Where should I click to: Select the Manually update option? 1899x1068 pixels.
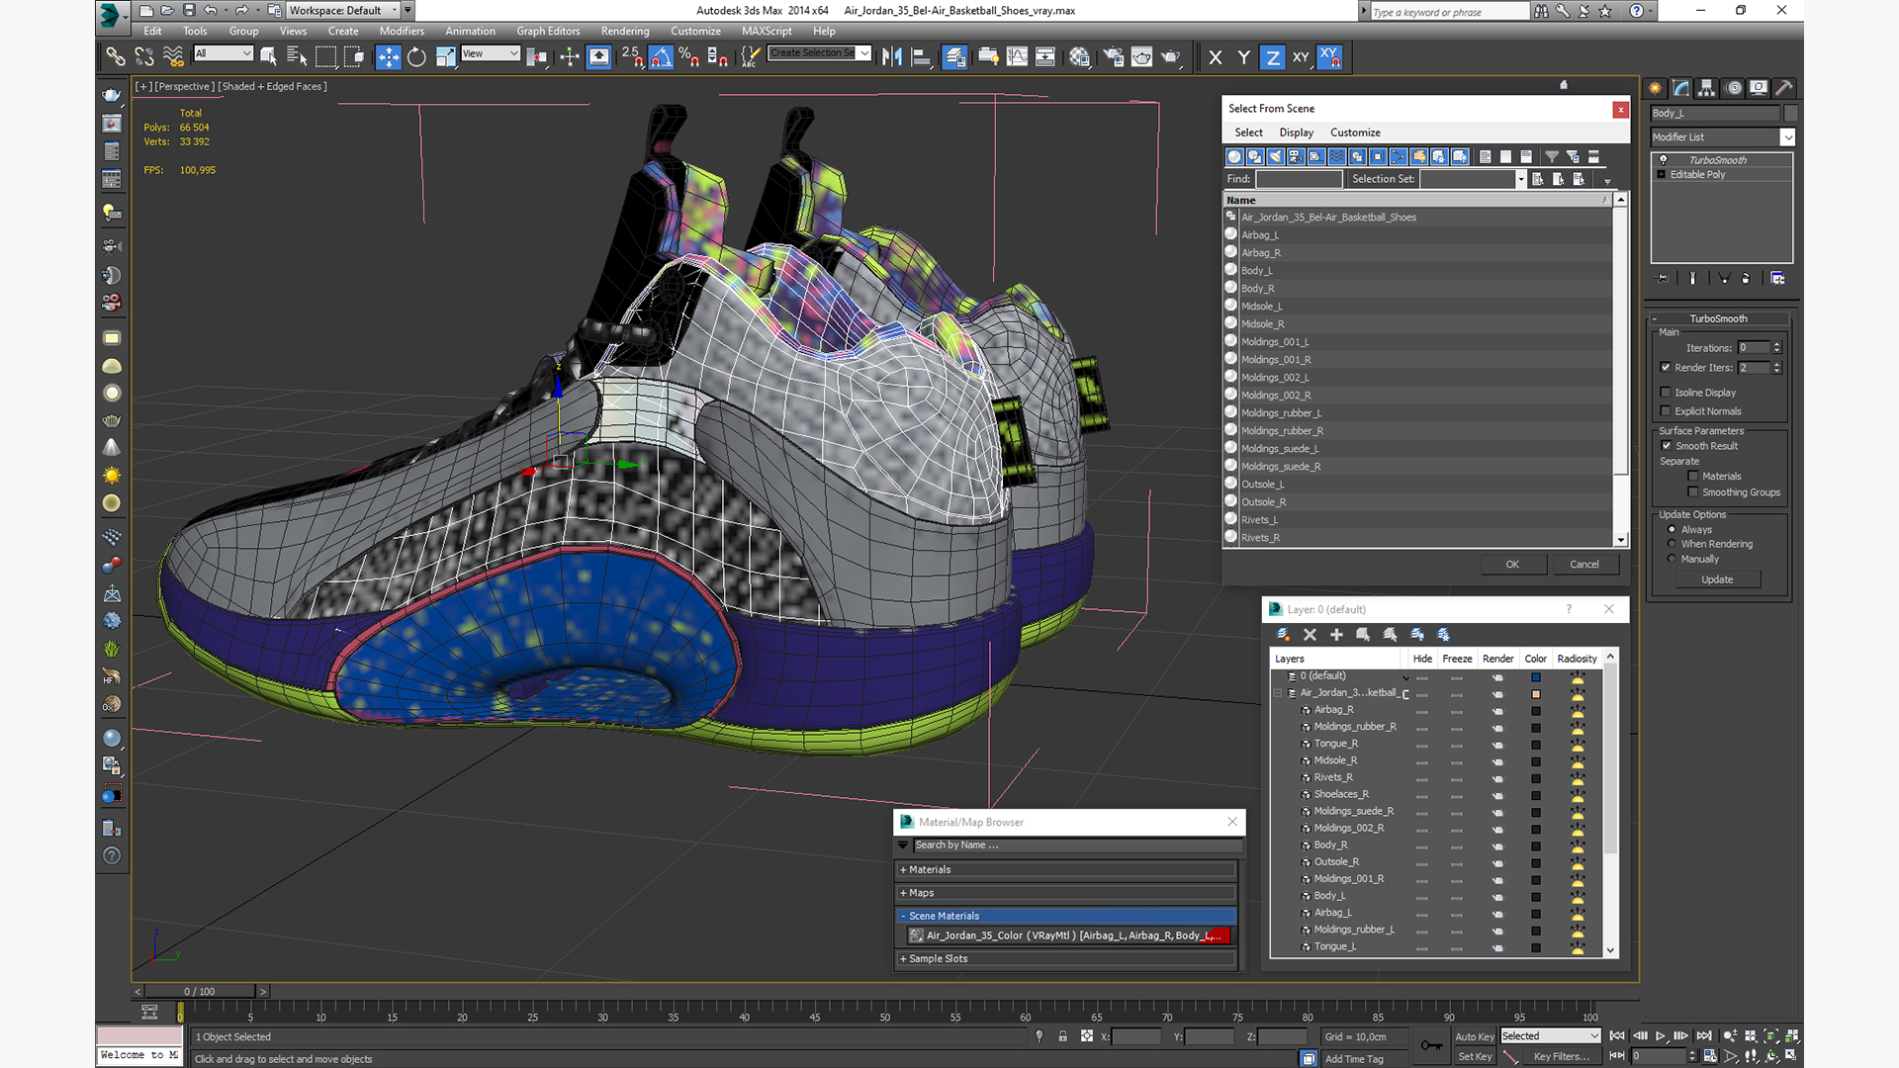pos(1673,559)
